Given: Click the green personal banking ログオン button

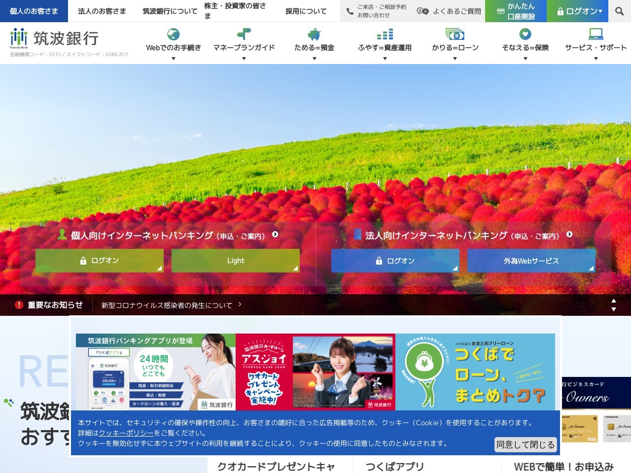Looking at the screenshot, I should tap(100, 261).
